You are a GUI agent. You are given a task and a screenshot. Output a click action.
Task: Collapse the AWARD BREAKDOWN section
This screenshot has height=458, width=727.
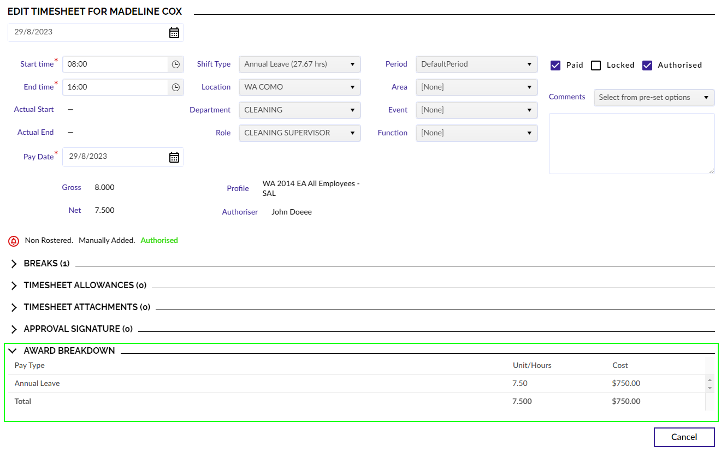point(13,350)
